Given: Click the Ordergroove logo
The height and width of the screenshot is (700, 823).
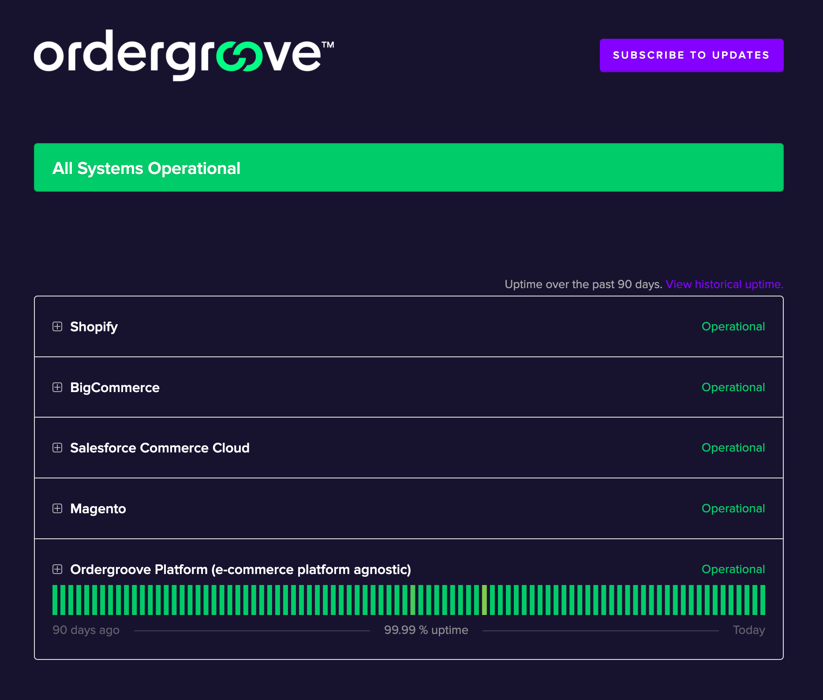Looking at the screenshot, I should [184, 55].
